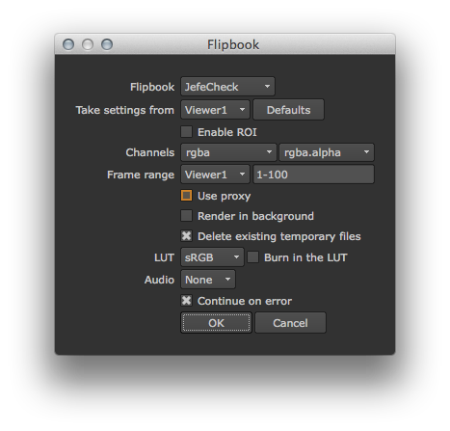The width and height of the screenshot is (450, 431).
Task: Click the Cancel button
Action: [x=290, y=323]
